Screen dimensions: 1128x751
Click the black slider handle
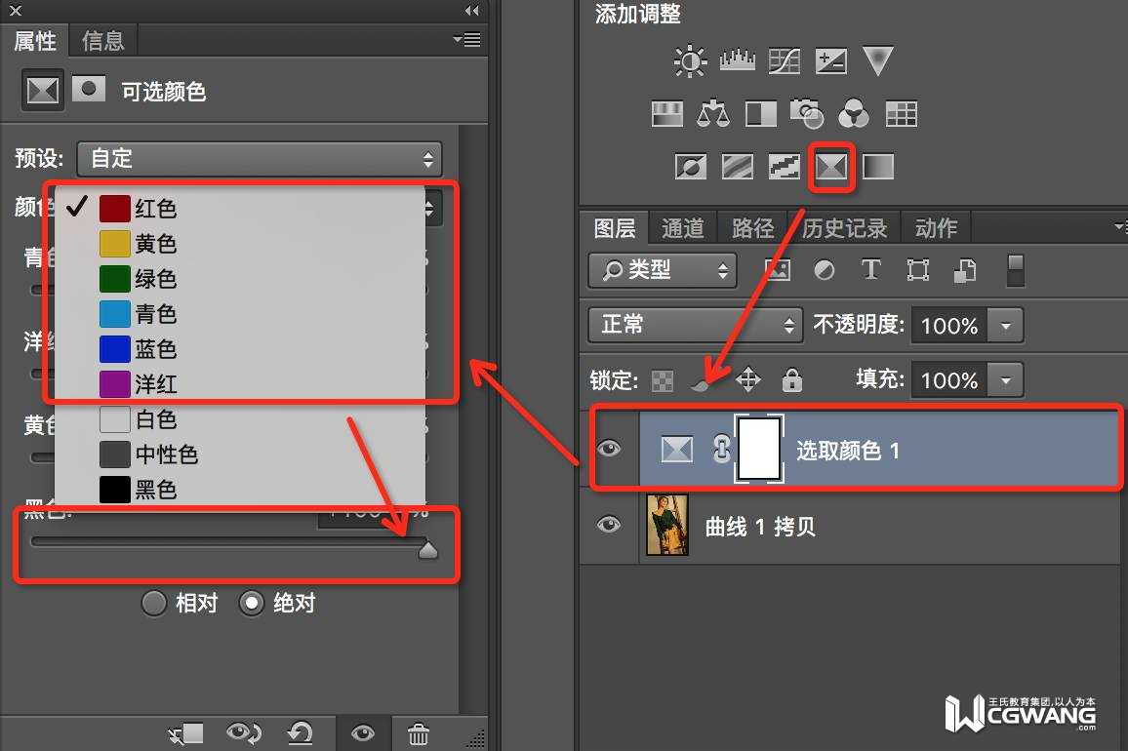click(x=428, y=550)
